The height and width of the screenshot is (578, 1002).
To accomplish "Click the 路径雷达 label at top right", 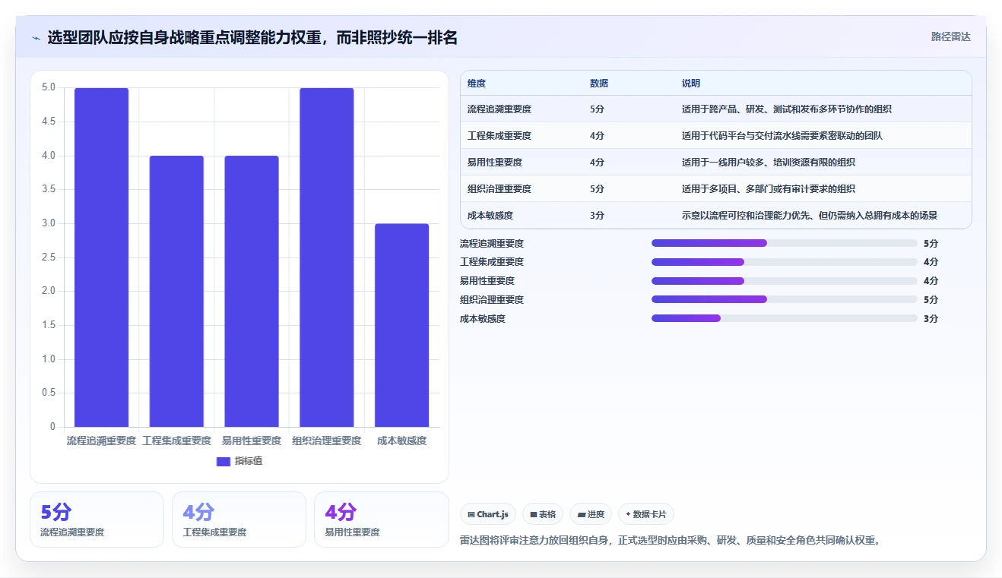I will (x=951, y=36).
